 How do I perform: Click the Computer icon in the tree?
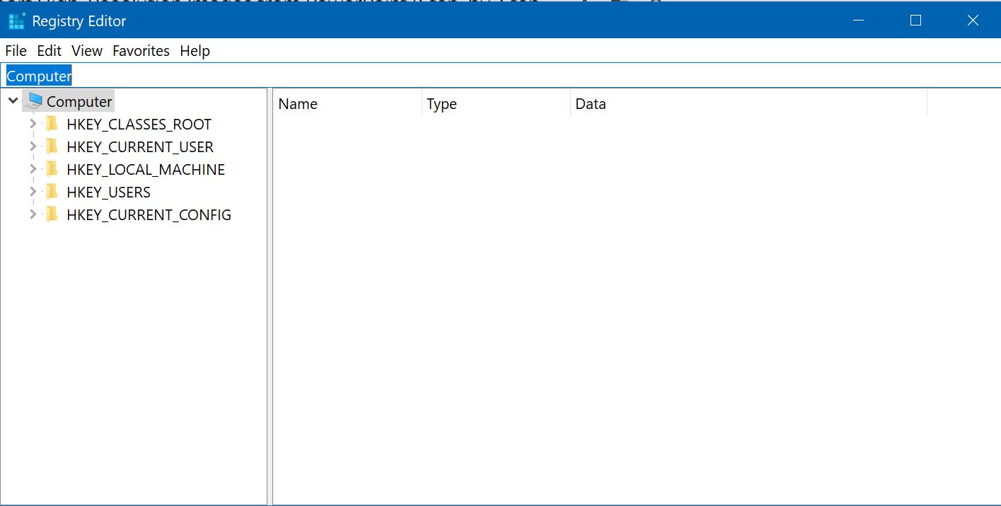pos(35,100)
